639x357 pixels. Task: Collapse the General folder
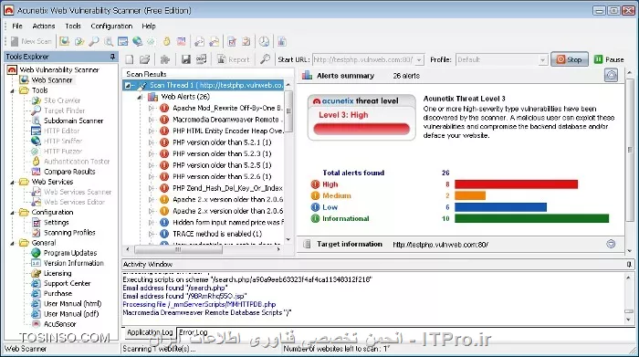point(12,243)
